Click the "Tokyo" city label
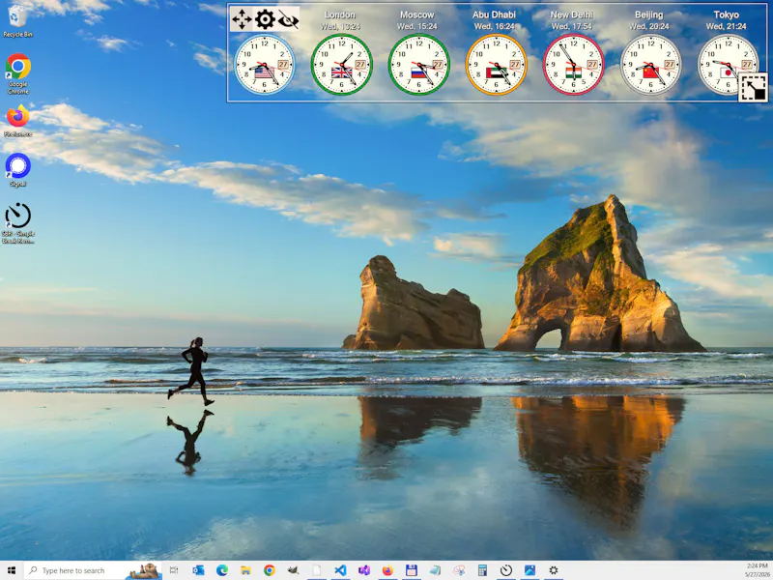 pyautogui.click(x=727, y=14)
